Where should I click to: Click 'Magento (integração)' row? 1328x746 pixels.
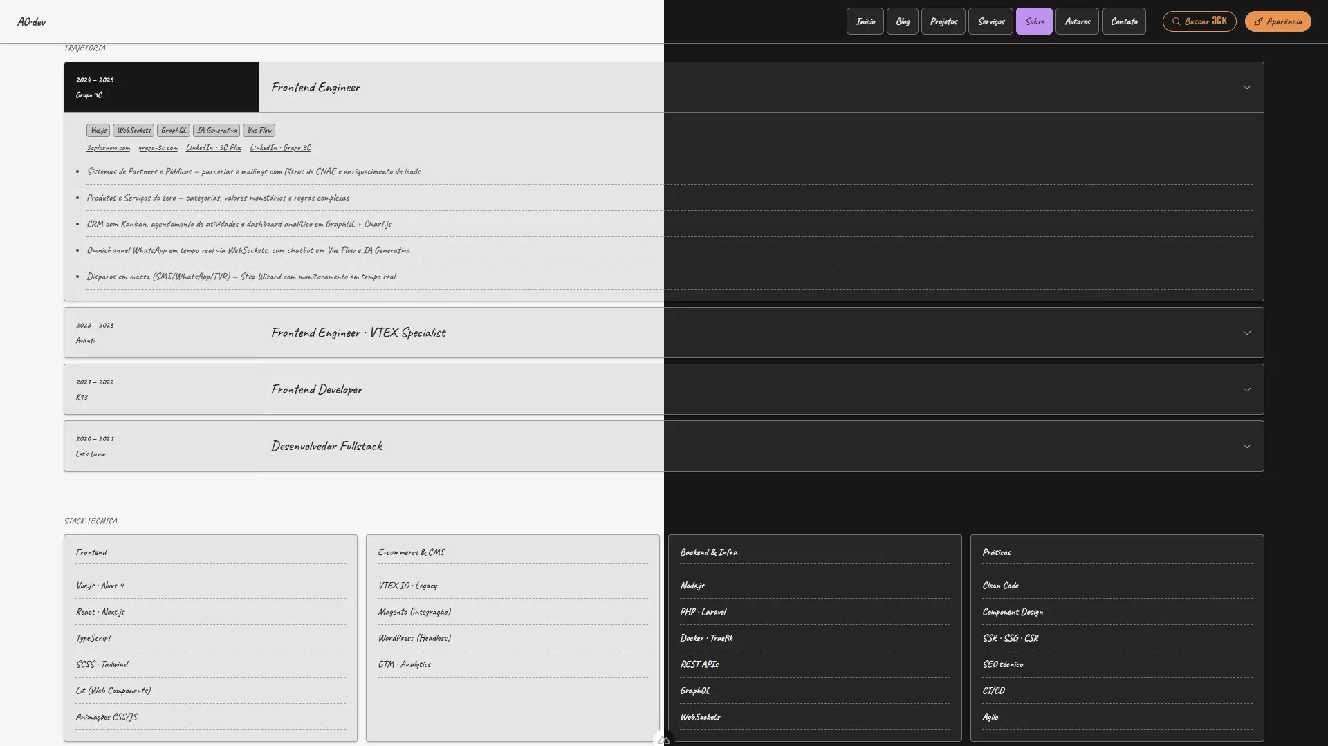513,612
